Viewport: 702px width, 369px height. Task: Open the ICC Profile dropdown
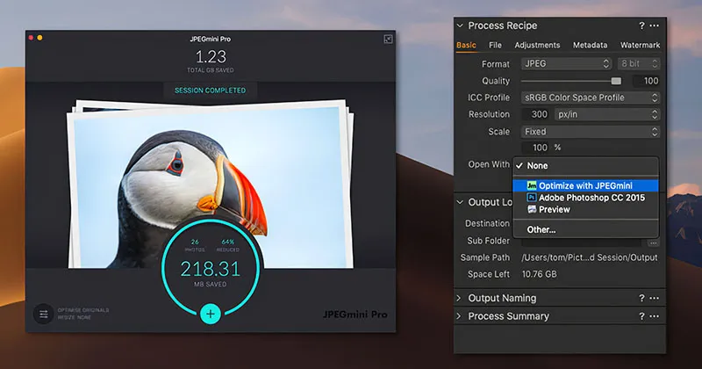click(590, 98)
